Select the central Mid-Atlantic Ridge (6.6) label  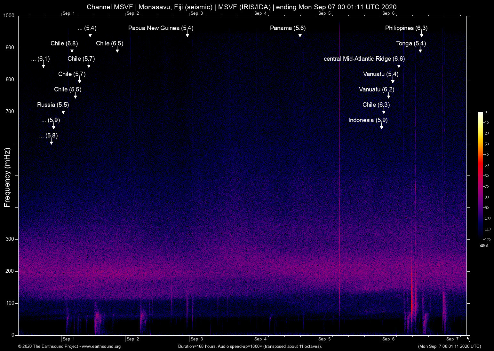[364, 59]
